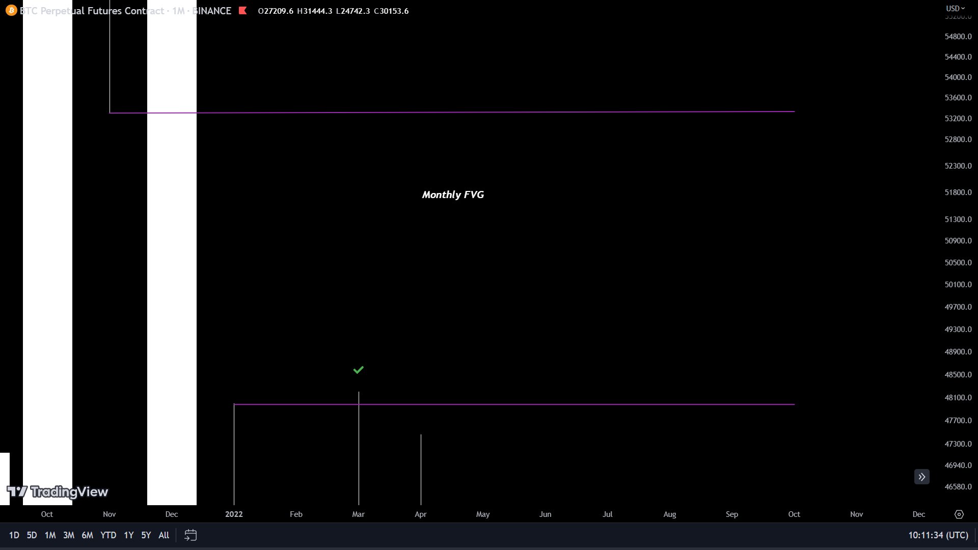
Task: Switch to the 1M range
Action: pyautogui.click(x=50, y=535)
